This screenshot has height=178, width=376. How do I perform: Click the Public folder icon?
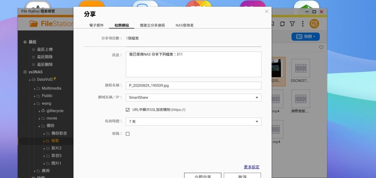[x=38, y=96]
